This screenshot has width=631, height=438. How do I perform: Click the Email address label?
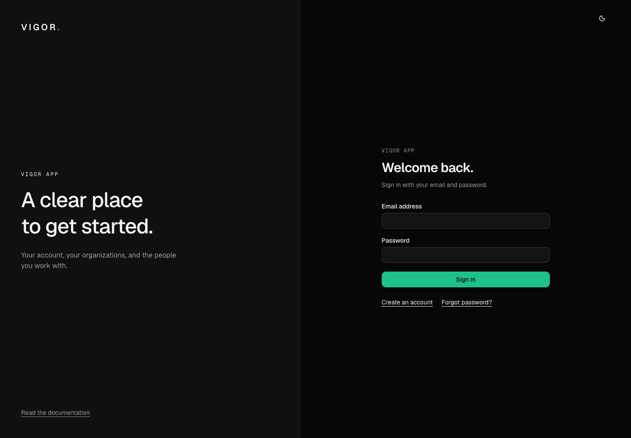click(401, 206)
